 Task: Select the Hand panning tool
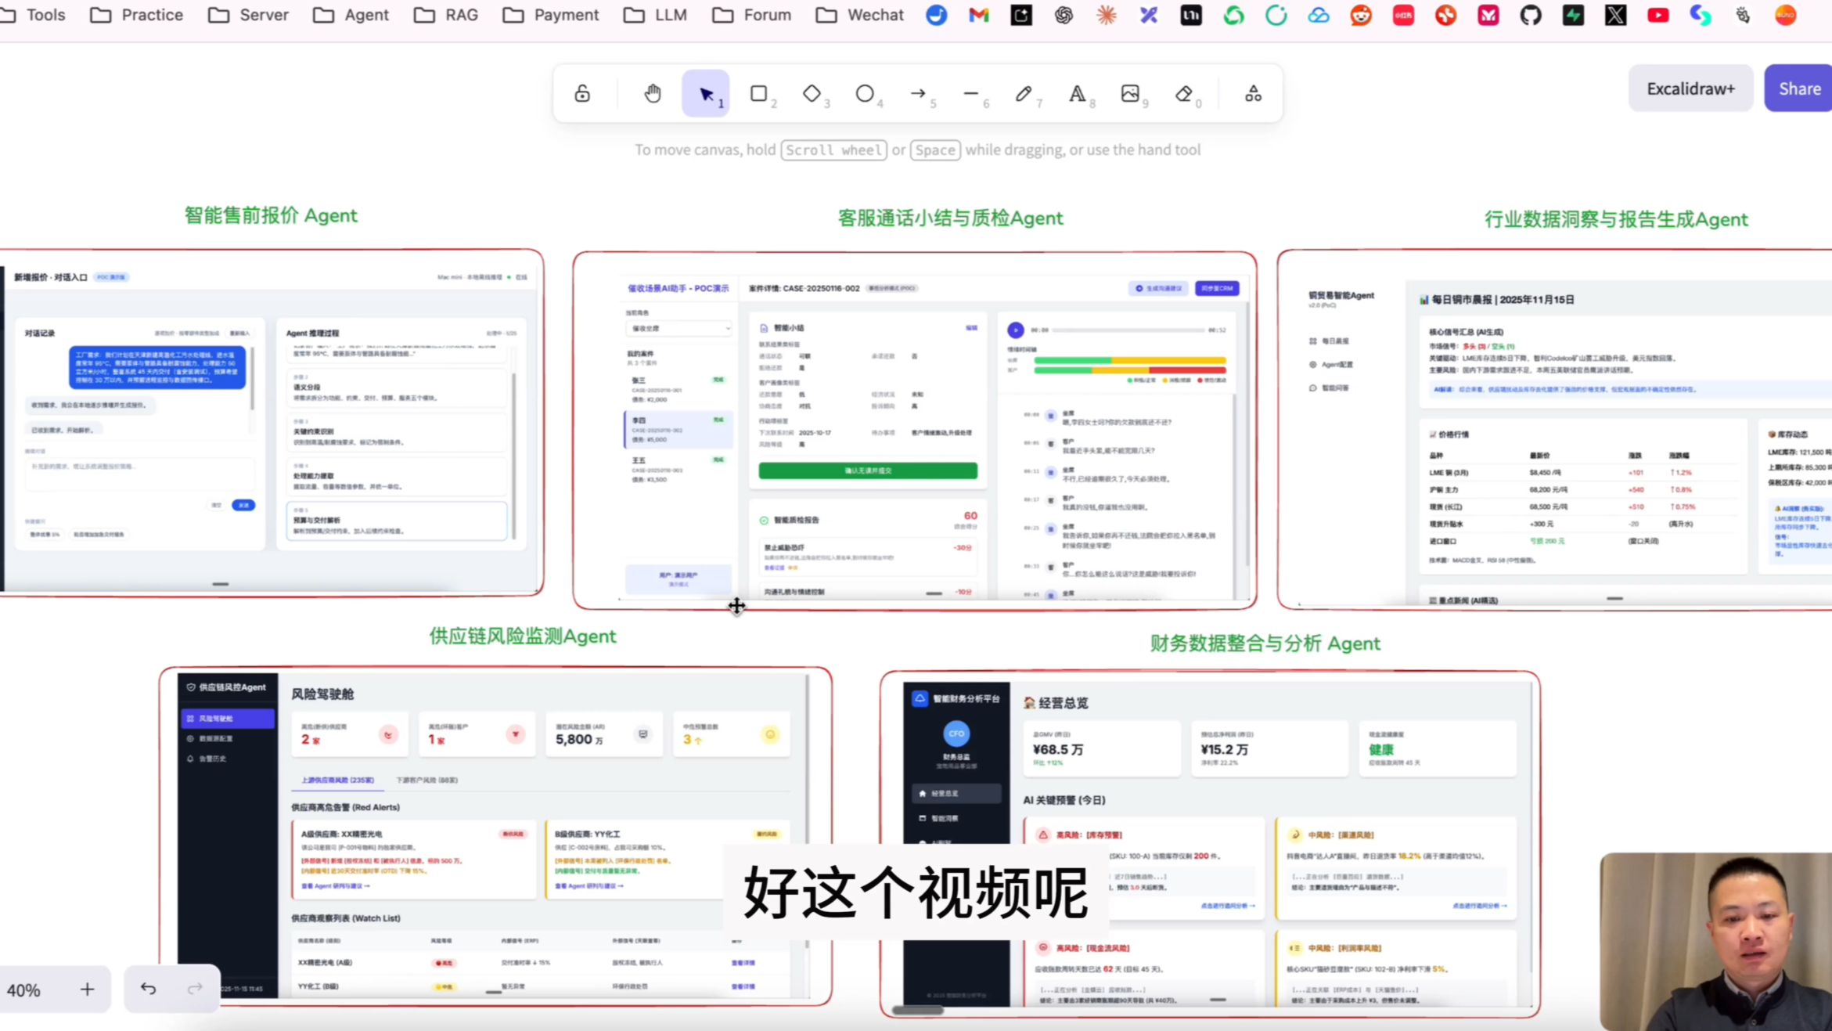(x=653, y=94)
